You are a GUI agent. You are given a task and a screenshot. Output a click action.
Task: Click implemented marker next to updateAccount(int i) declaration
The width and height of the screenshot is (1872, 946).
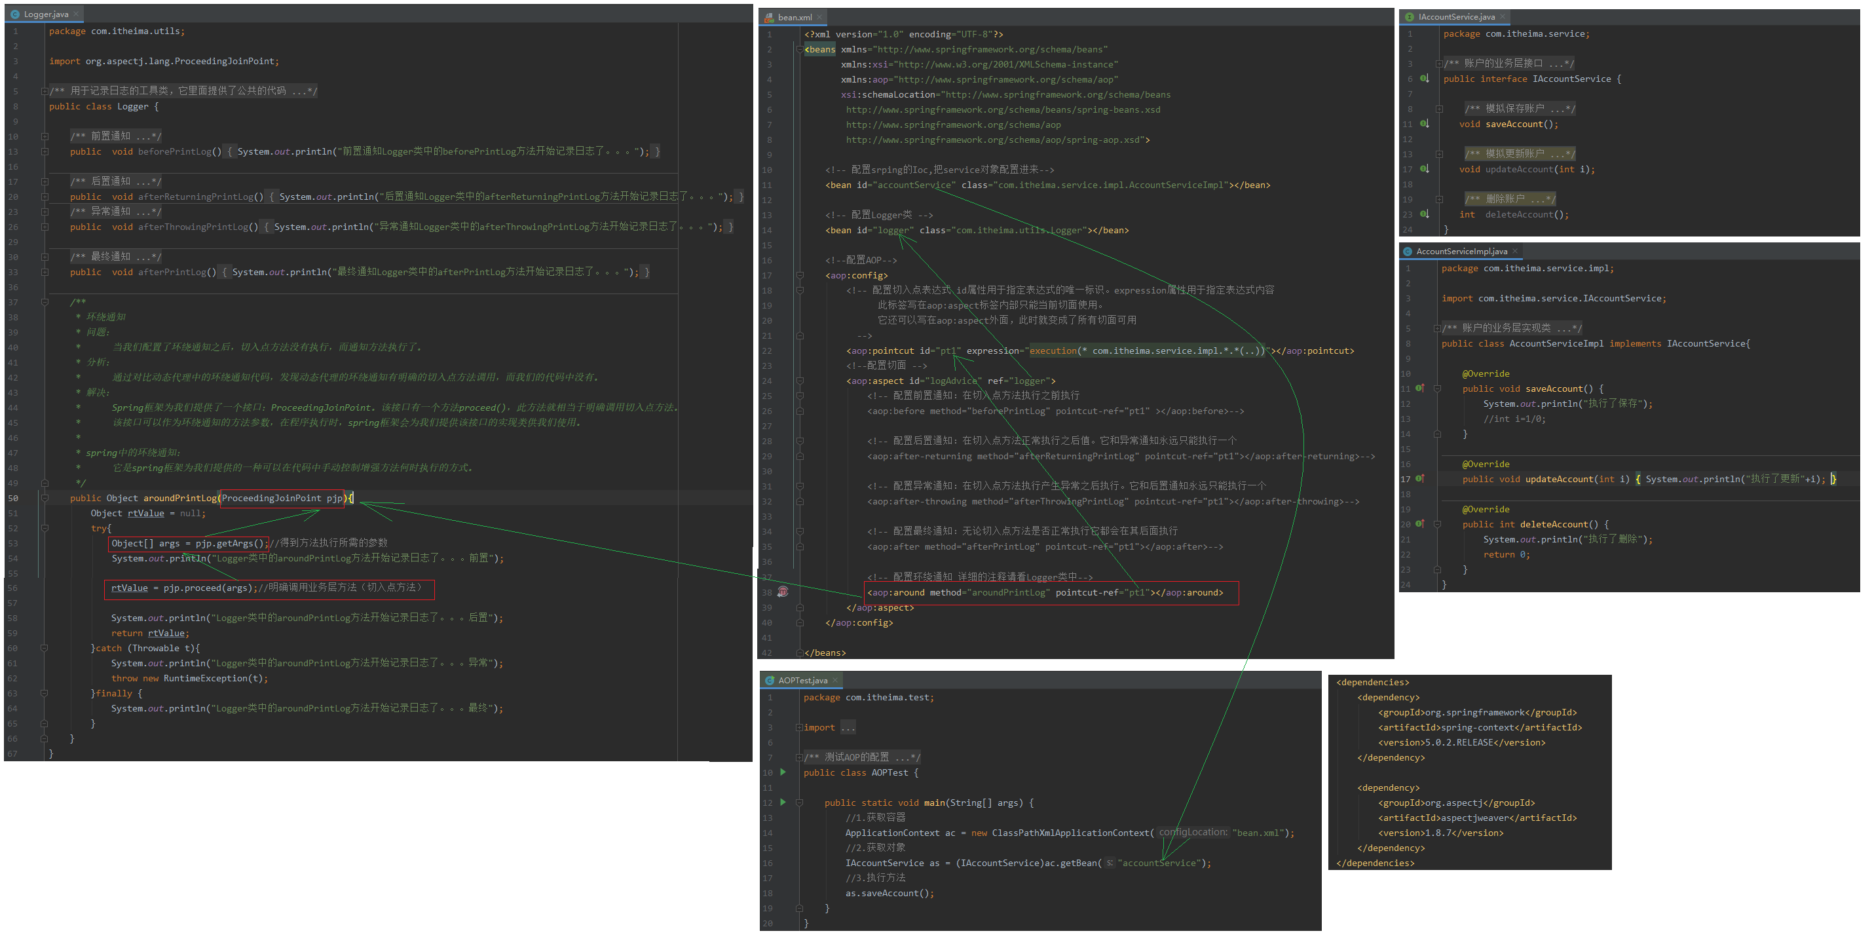tap(1425, 168)
